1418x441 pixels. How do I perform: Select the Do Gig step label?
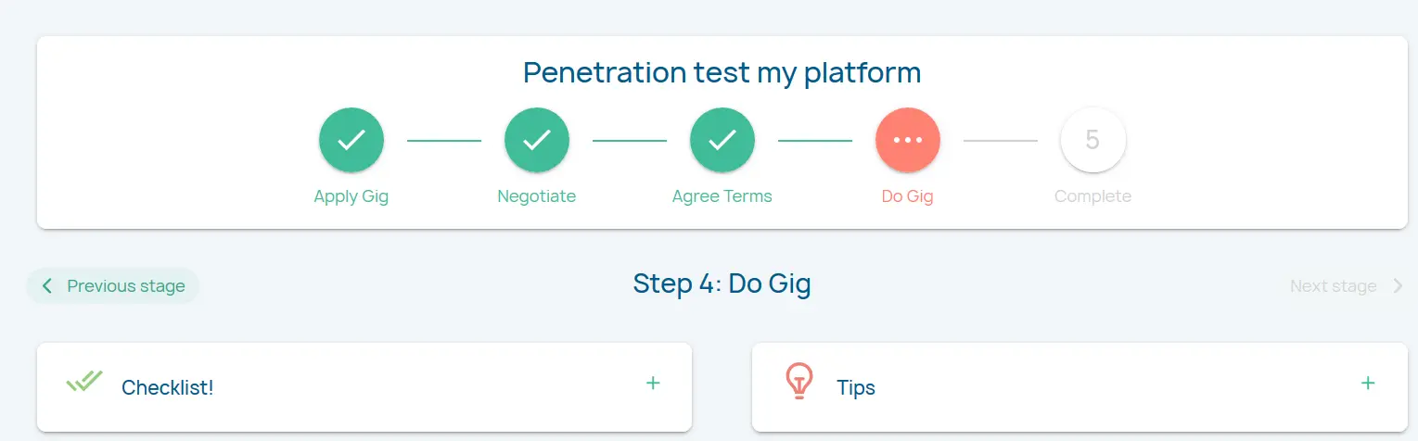[908, 196]
